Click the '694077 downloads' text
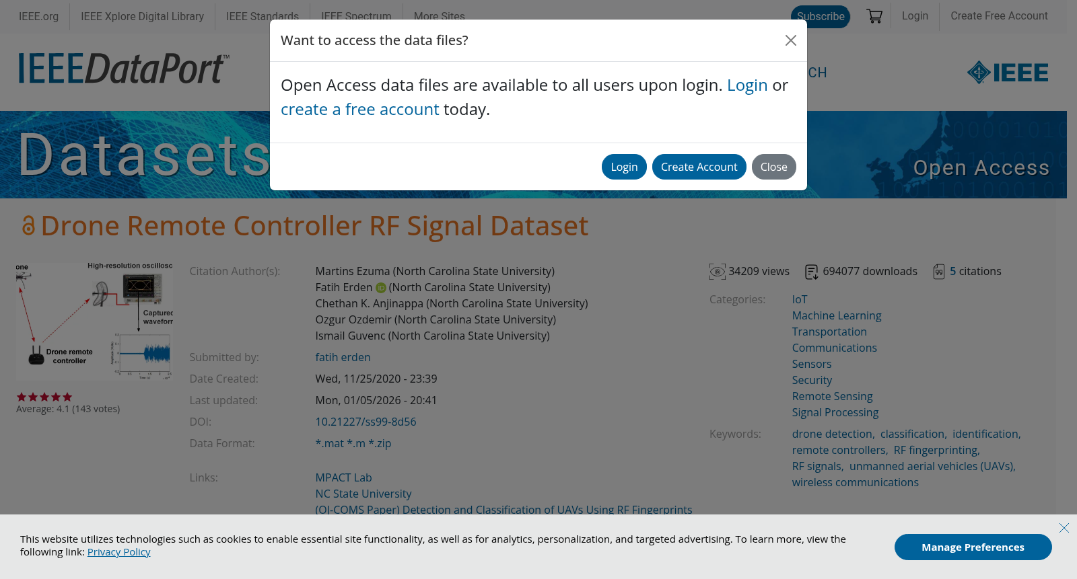Viewport: 1077px width, 579px height. click(x=870, y=272)
